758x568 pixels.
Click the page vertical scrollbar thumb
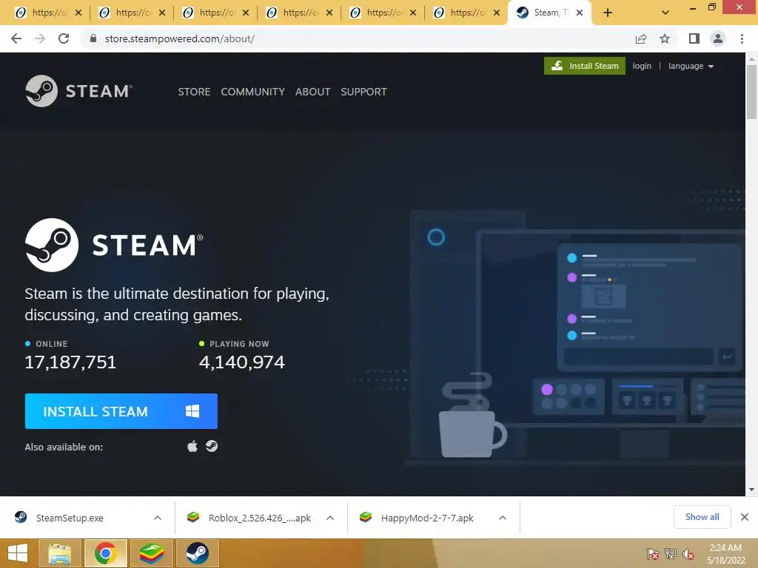tap(751, 91)
